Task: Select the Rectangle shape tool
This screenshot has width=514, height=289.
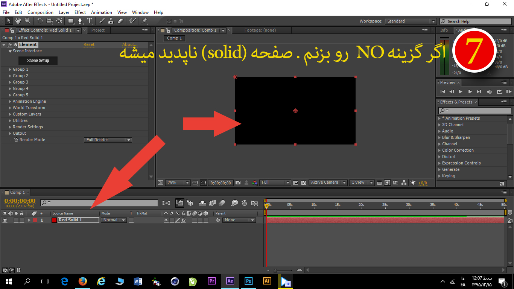Action: tap(71, 21)
